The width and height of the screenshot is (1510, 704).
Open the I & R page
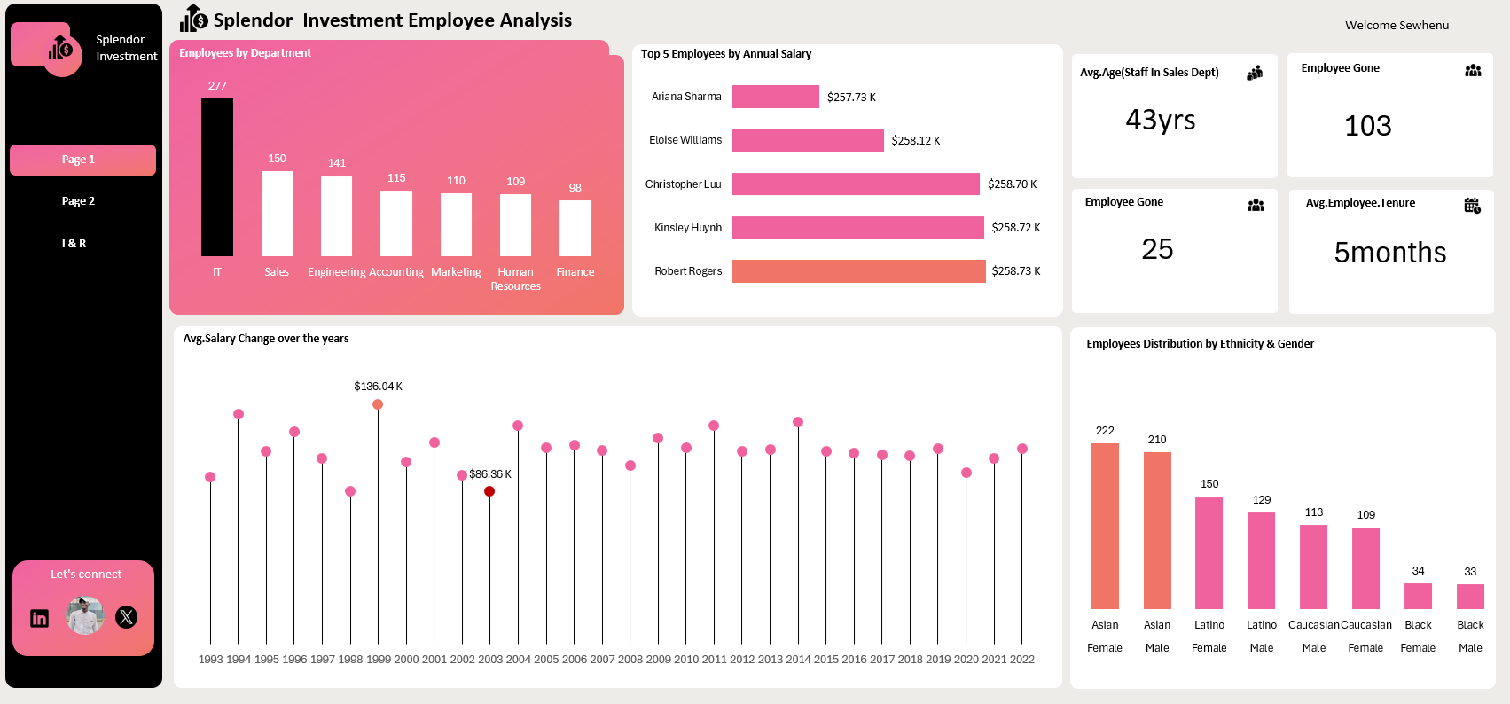tap(74, 243)
